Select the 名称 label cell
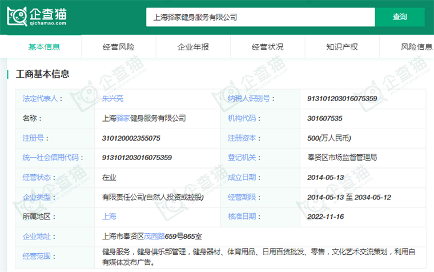The width and height of the screenshot is (434, 272). tap(55, 118)
